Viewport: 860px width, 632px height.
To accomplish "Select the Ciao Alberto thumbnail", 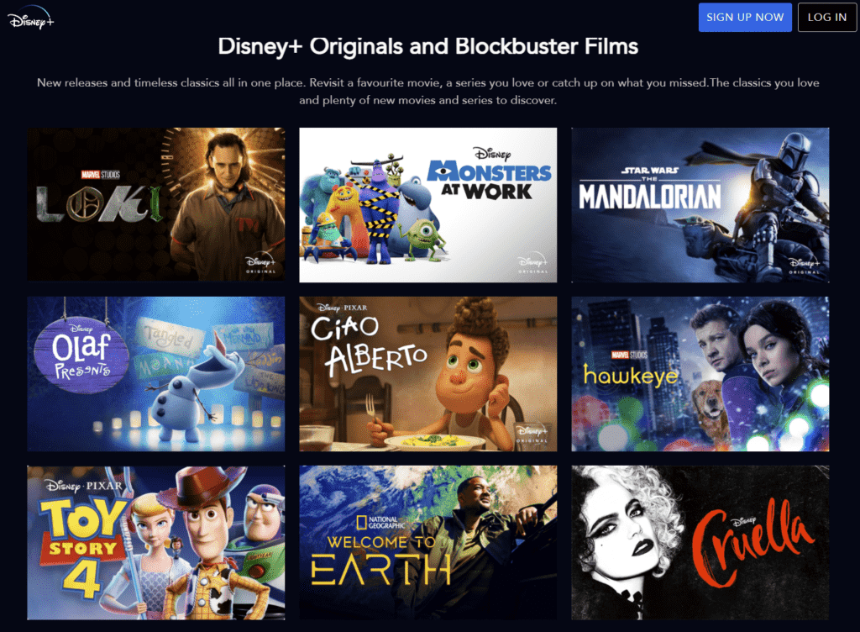I will (x=427, y=374).
